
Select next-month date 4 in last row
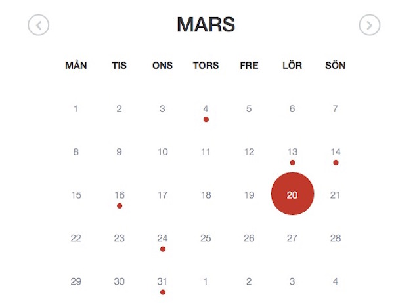[x=336, y=281]
